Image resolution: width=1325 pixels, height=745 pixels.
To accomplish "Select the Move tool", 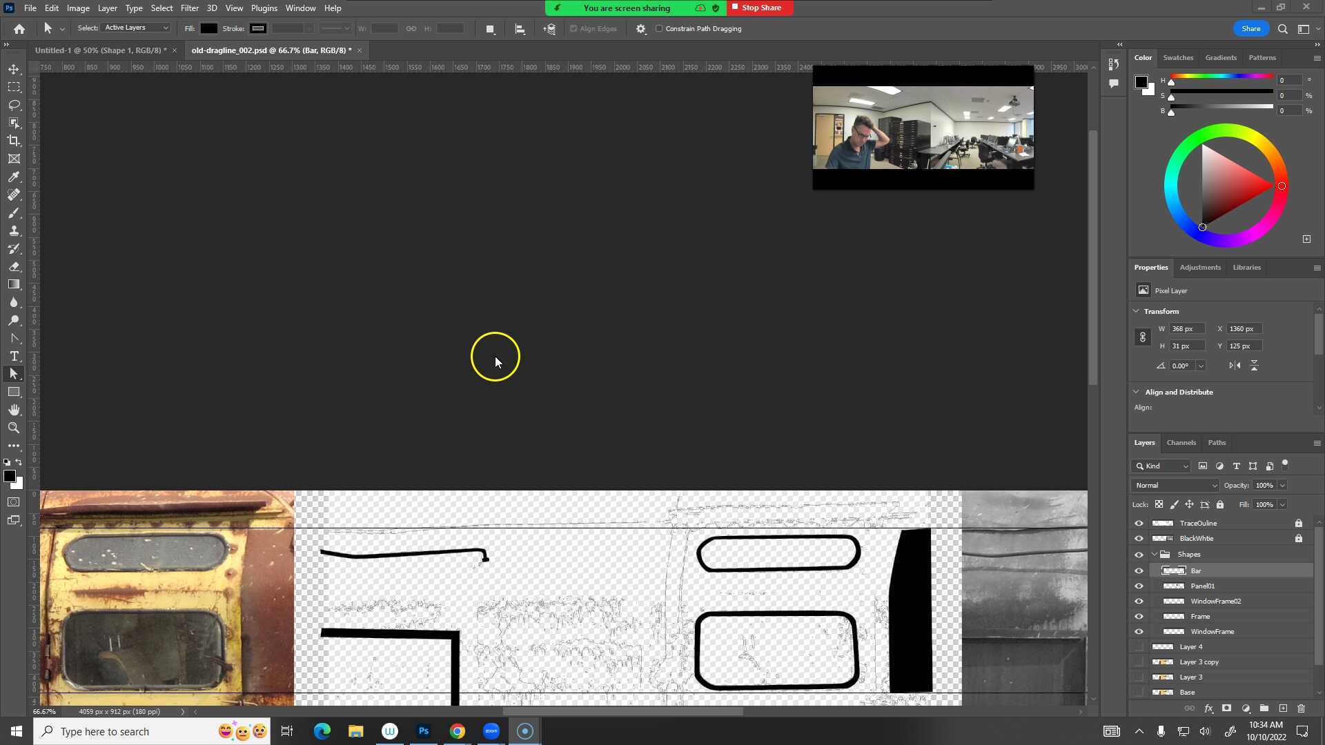I will [x=14, y=69].
